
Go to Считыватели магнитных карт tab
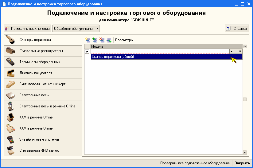(x=43, y=84)
